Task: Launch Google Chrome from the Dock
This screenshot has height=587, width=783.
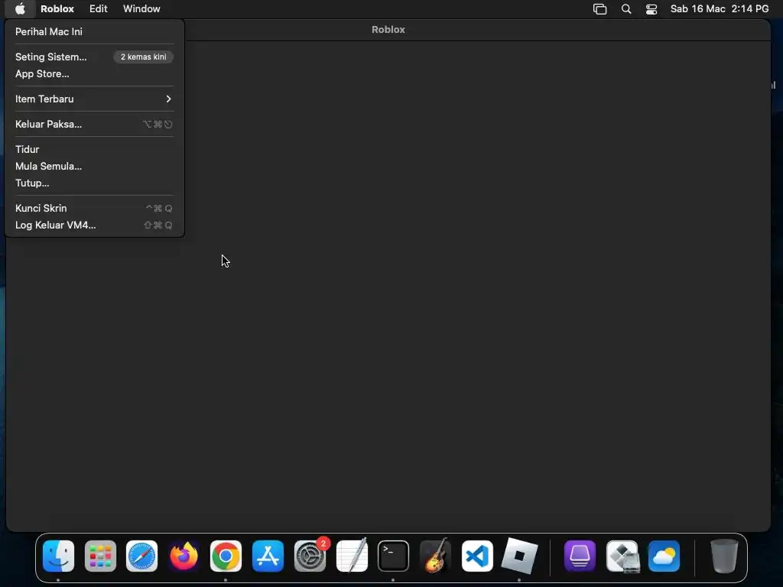Action: (226, 556)
